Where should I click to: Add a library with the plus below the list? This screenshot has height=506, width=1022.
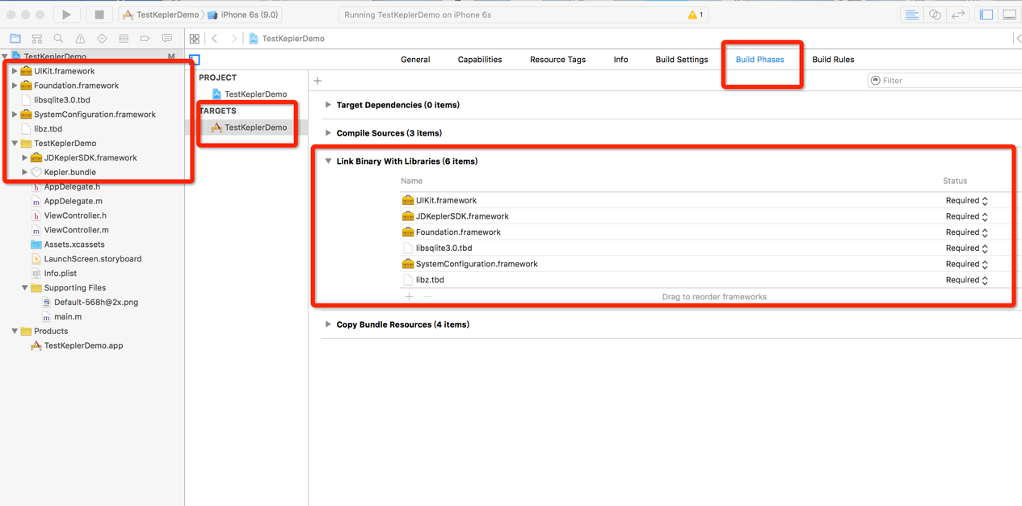click(x=410, y=297)
